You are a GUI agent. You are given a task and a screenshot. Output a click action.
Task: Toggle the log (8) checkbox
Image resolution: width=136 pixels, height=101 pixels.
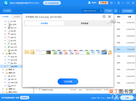7,31
